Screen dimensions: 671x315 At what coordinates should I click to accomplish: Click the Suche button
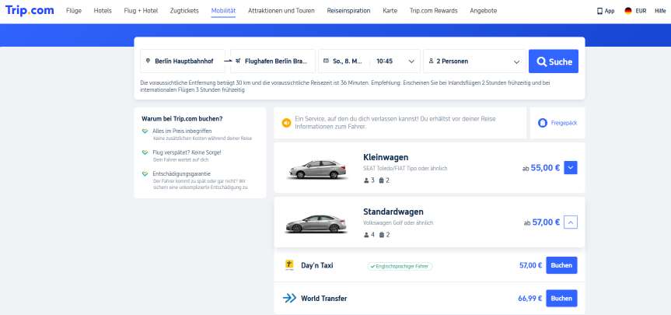point(554,61)
